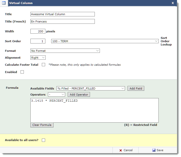Select the Sort Order number field
Image resolution: width=181 pixels, height=157 pixels.
[x=38, y=41]
